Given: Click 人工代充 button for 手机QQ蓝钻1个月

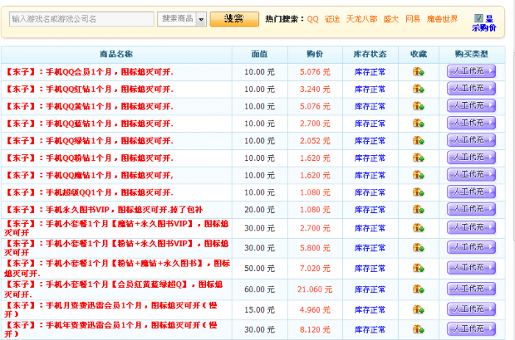Looking at the screenshot, I should pyautogui.click(x=472, y=123).
